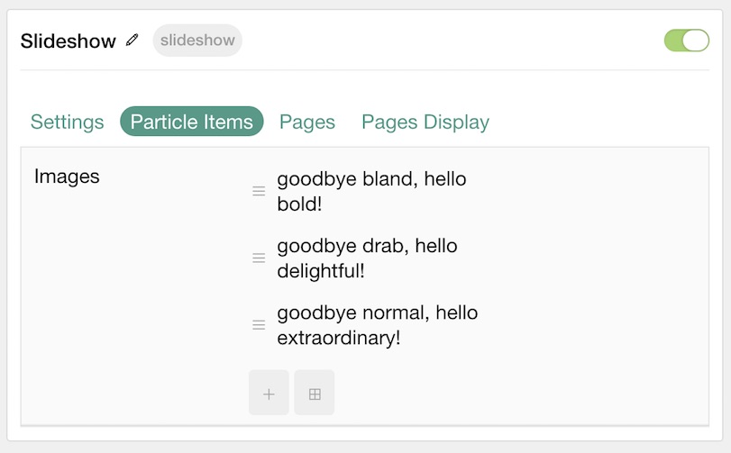Grab the drag handle for 'goodbye bland' item
The height and width of the screenshot is (453, 731).
[259, 191]
